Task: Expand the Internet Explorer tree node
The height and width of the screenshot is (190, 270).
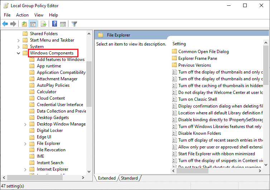Action: [25, 170]
